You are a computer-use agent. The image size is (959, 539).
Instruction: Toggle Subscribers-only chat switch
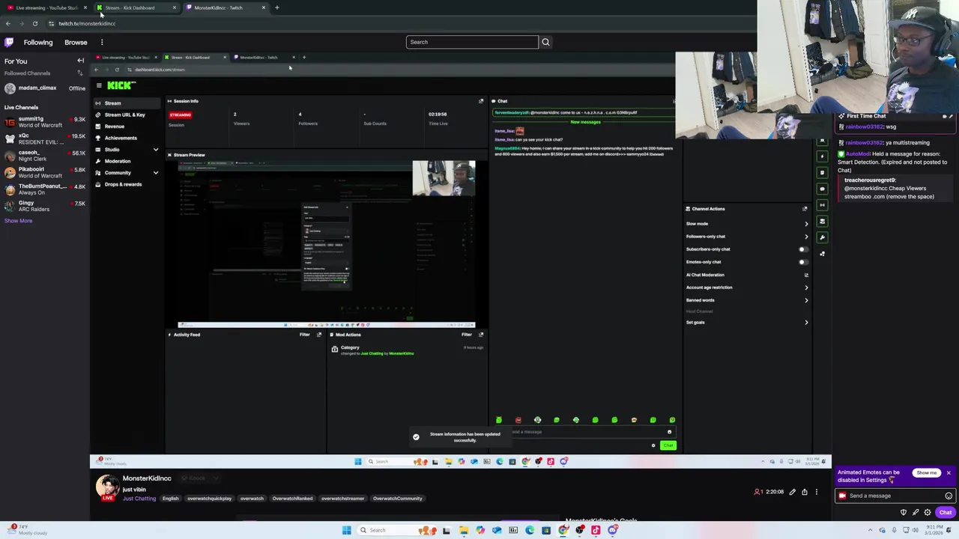[x=803, y=249]
